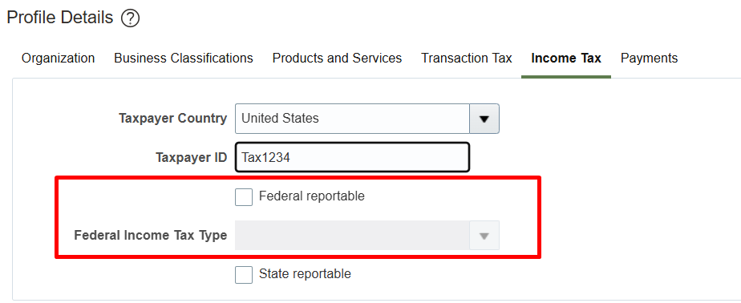
Task: Expand the Taxpayer Country dropdown arrow
Action: coord(484,119)
